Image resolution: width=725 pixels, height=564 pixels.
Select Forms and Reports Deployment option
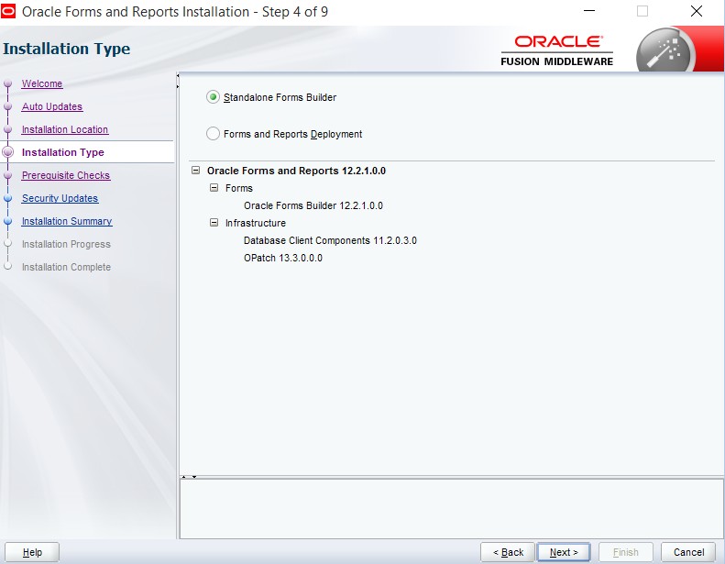[214, 134]
